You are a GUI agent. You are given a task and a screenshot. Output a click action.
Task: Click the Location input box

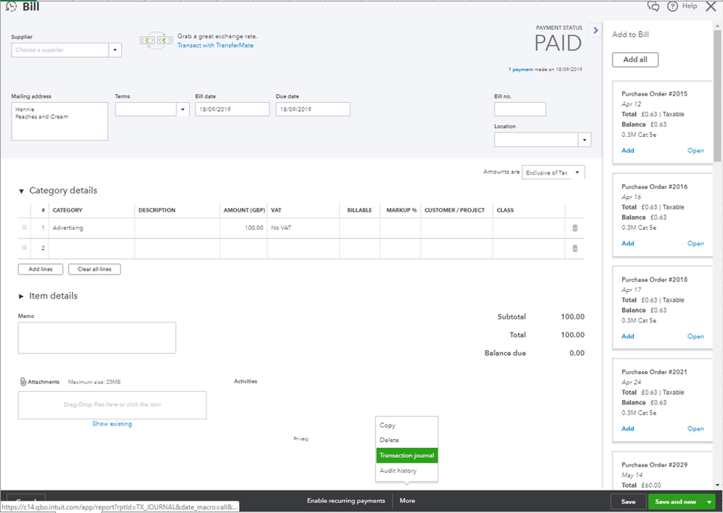pyautogui.click(x=536, y=139)
